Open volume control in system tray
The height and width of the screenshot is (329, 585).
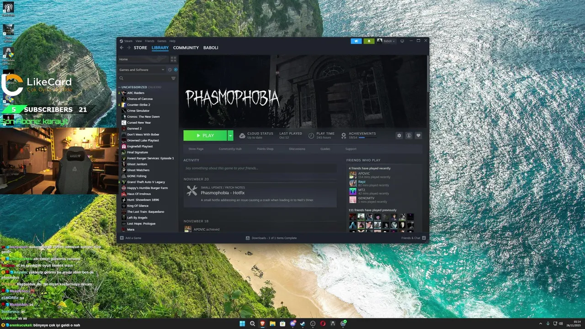tap(562, 324)
